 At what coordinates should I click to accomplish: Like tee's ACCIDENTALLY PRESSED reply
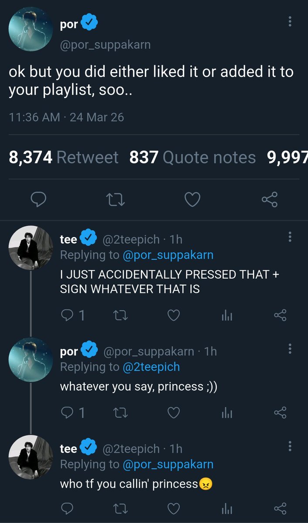tap(174, 316)
